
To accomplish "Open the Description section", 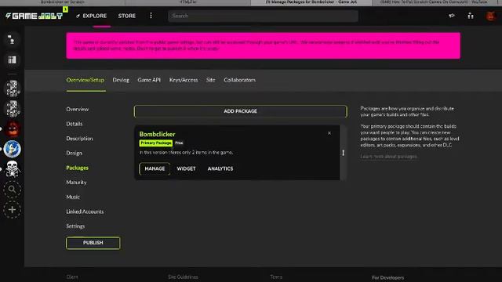I will (x=80, y=139).
